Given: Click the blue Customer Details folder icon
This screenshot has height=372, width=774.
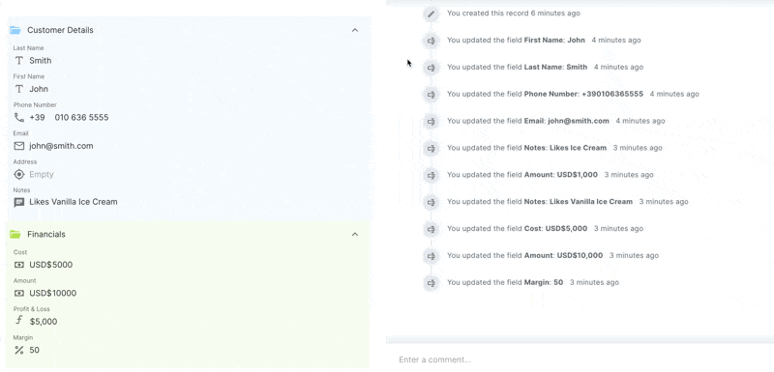Looking at the screenshot, I should coord(15,30).
